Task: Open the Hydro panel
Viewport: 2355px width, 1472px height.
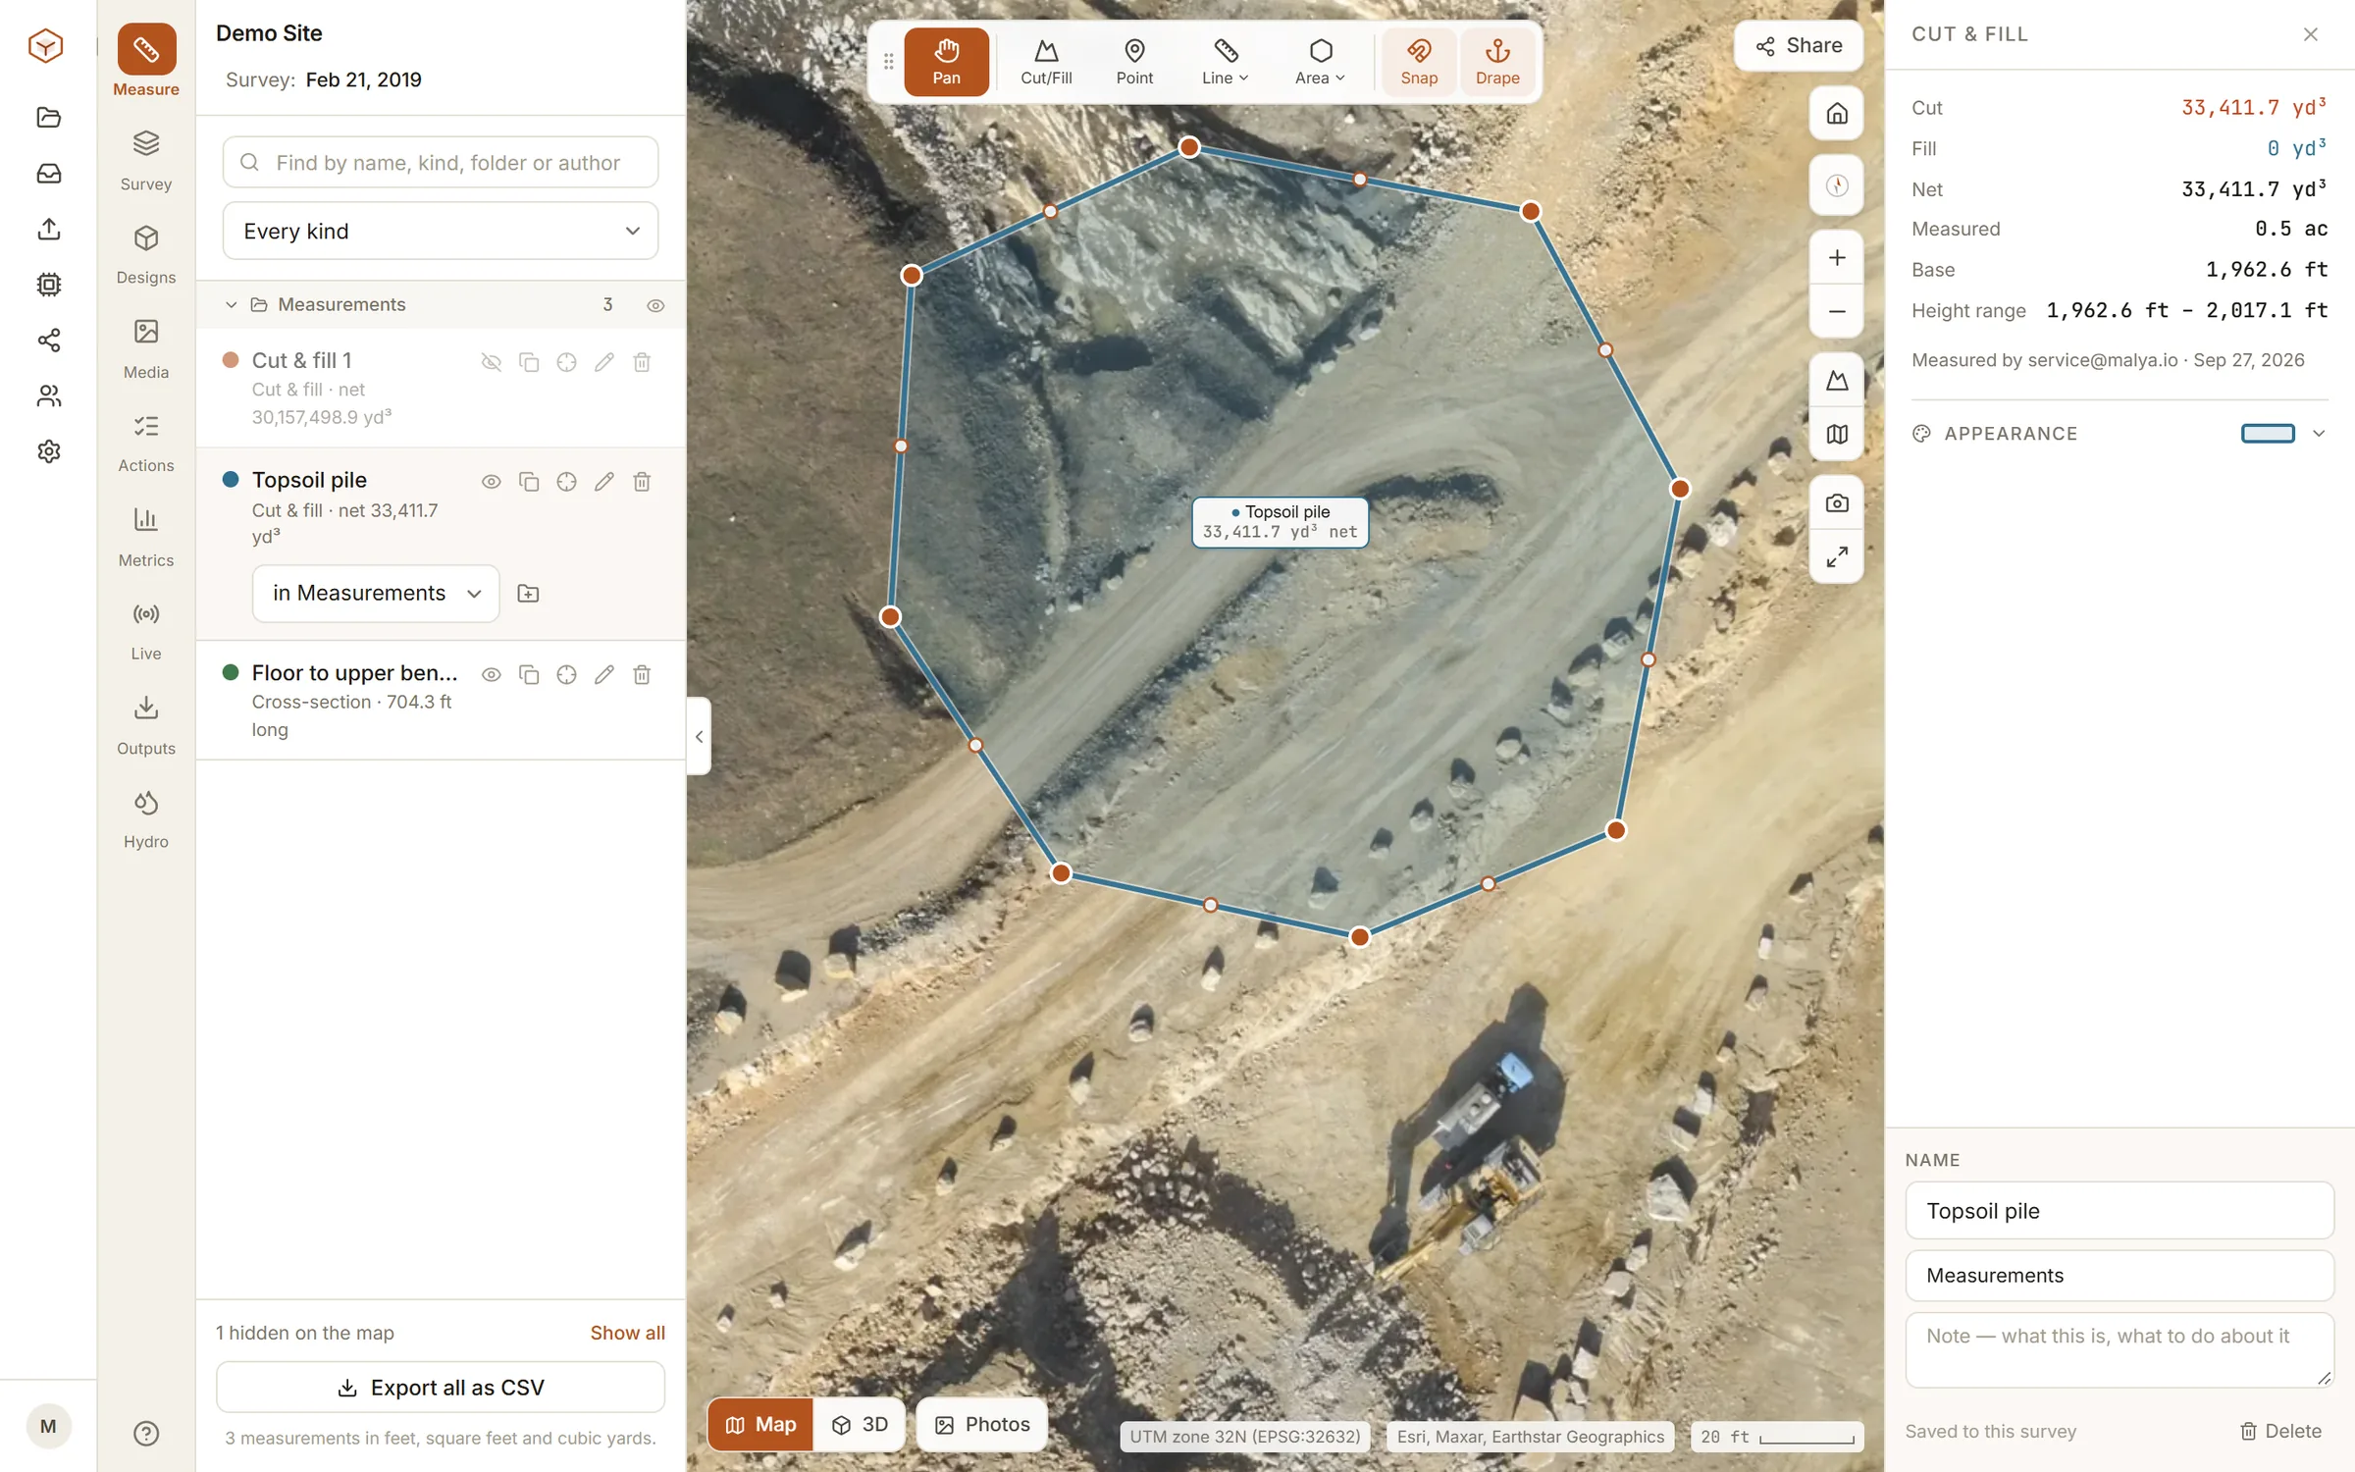Action: (146, 818)
